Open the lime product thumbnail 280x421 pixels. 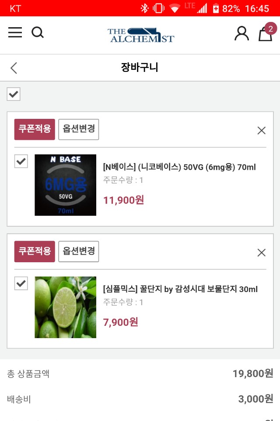coord(65,307)
